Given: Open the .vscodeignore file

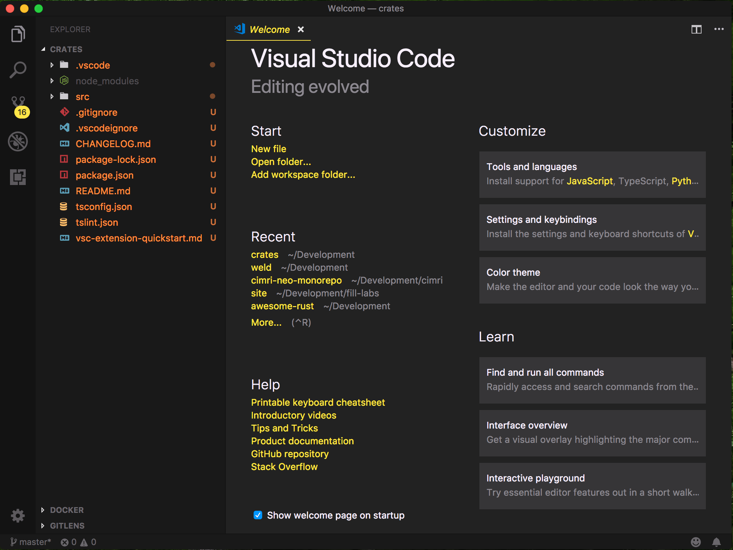Looking at the screenshot, I should [x=130, y=128].
